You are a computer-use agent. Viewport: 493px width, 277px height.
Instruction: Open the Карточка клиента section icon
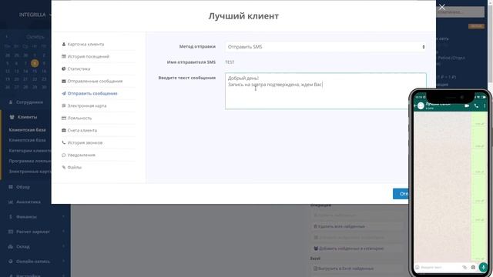coord(64,45)
